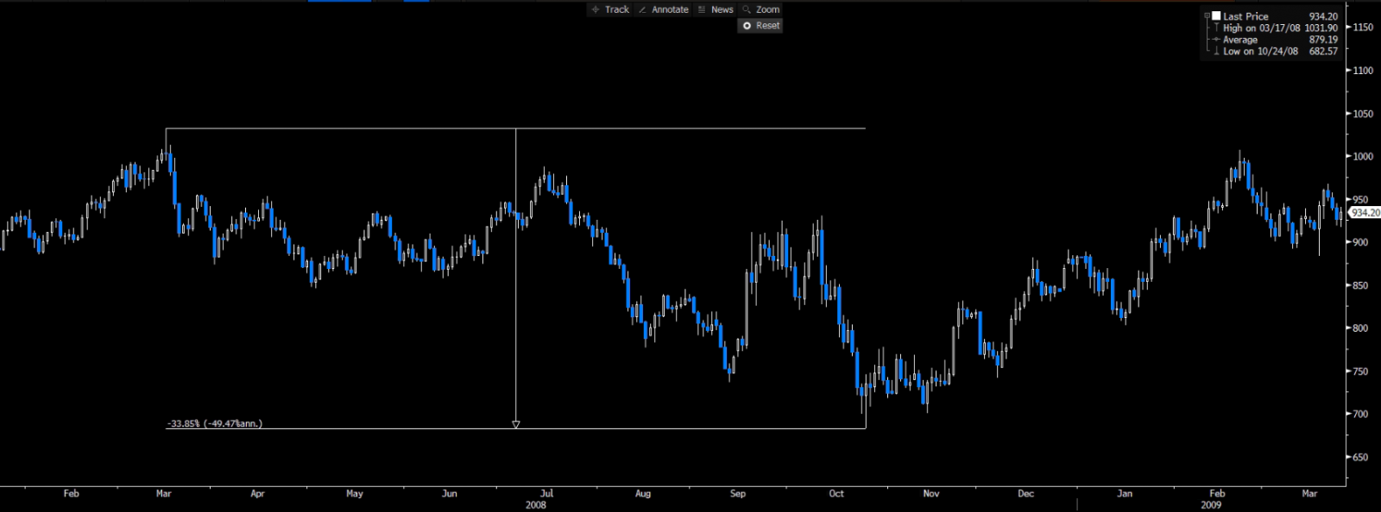Click the 934.20 current price tag on axis

click(1365, 212)
